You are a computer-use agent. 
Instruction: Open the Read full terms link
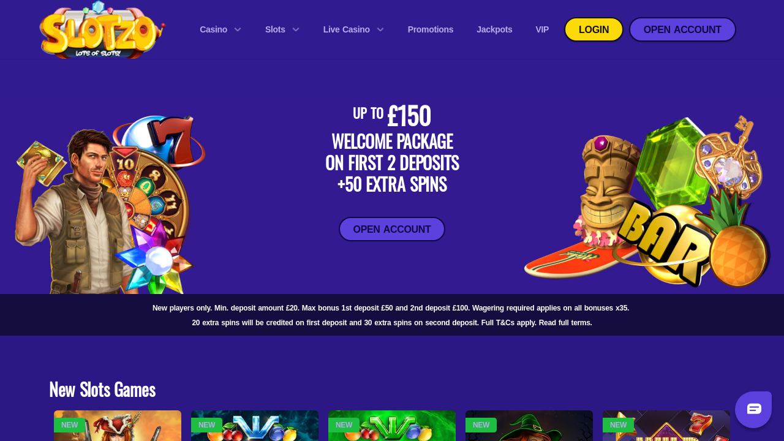pyautogui.click(x=565, y=323)
